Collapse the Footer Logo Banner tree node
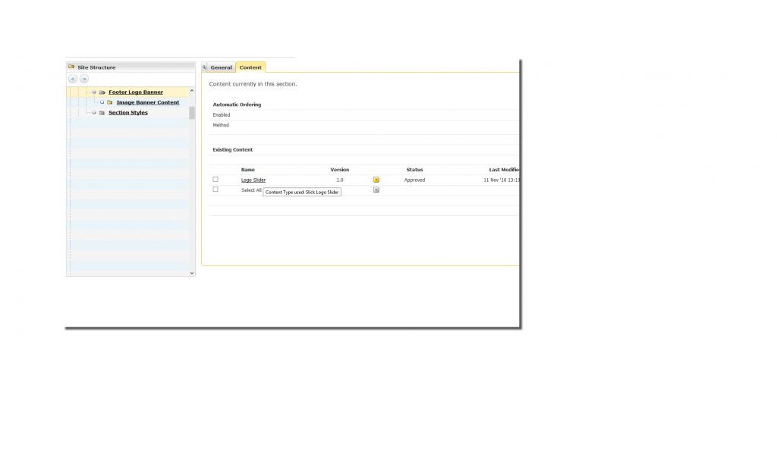This screenshot has width=777, height=473. pyautogui.click(x=94, y=92)
